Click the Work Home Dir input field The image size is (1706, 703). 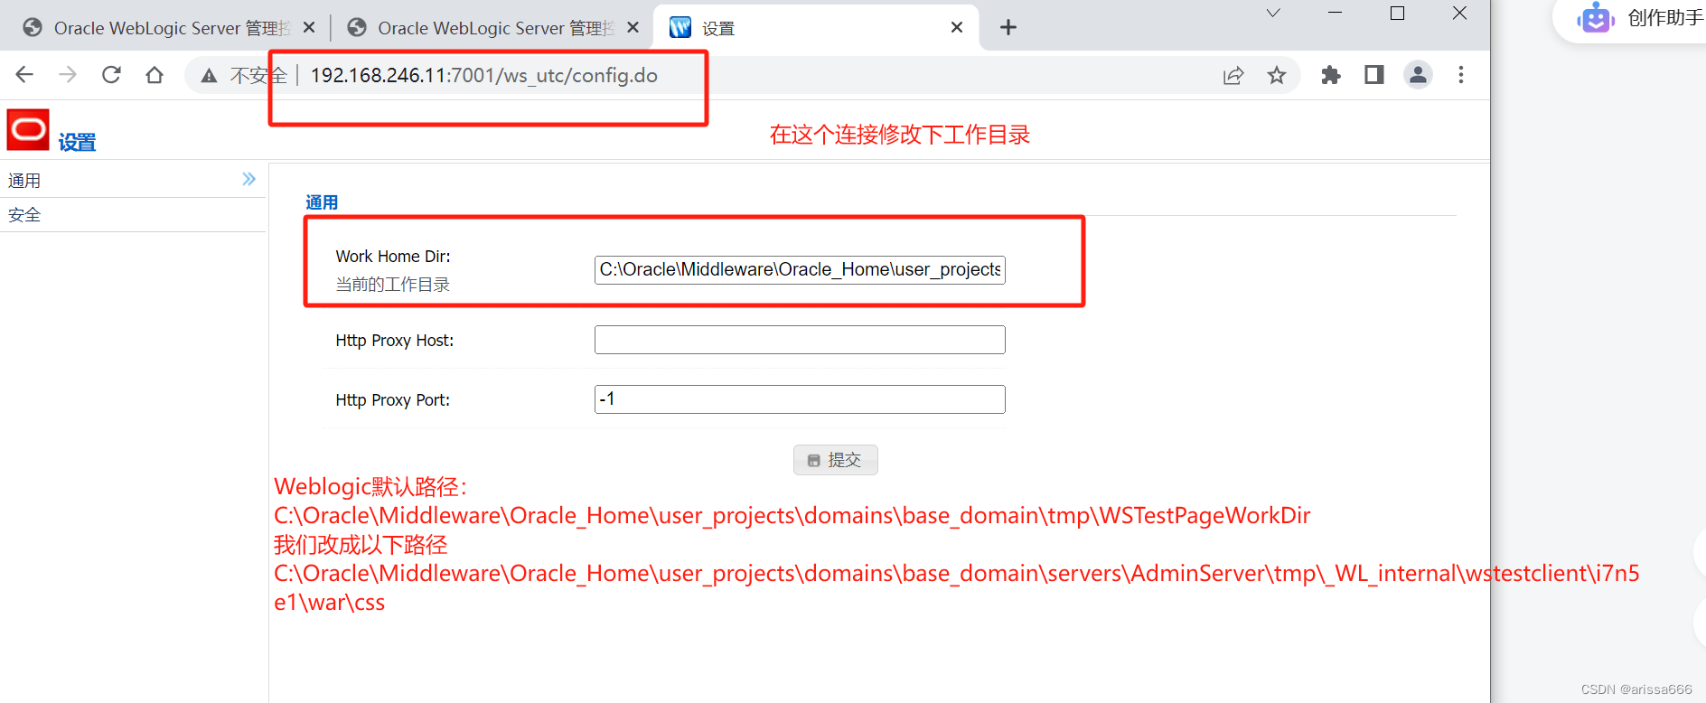(800, 270)
